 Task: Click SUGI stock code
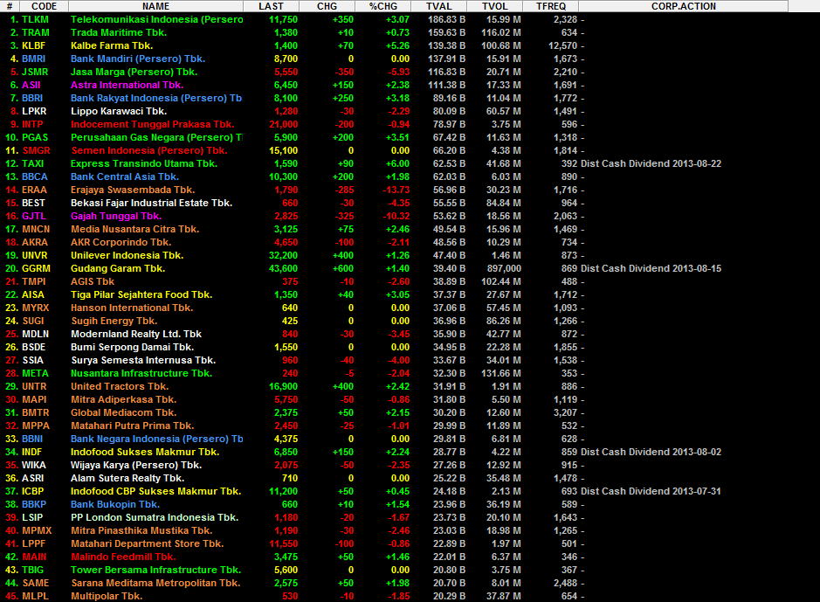click(33, 321)
